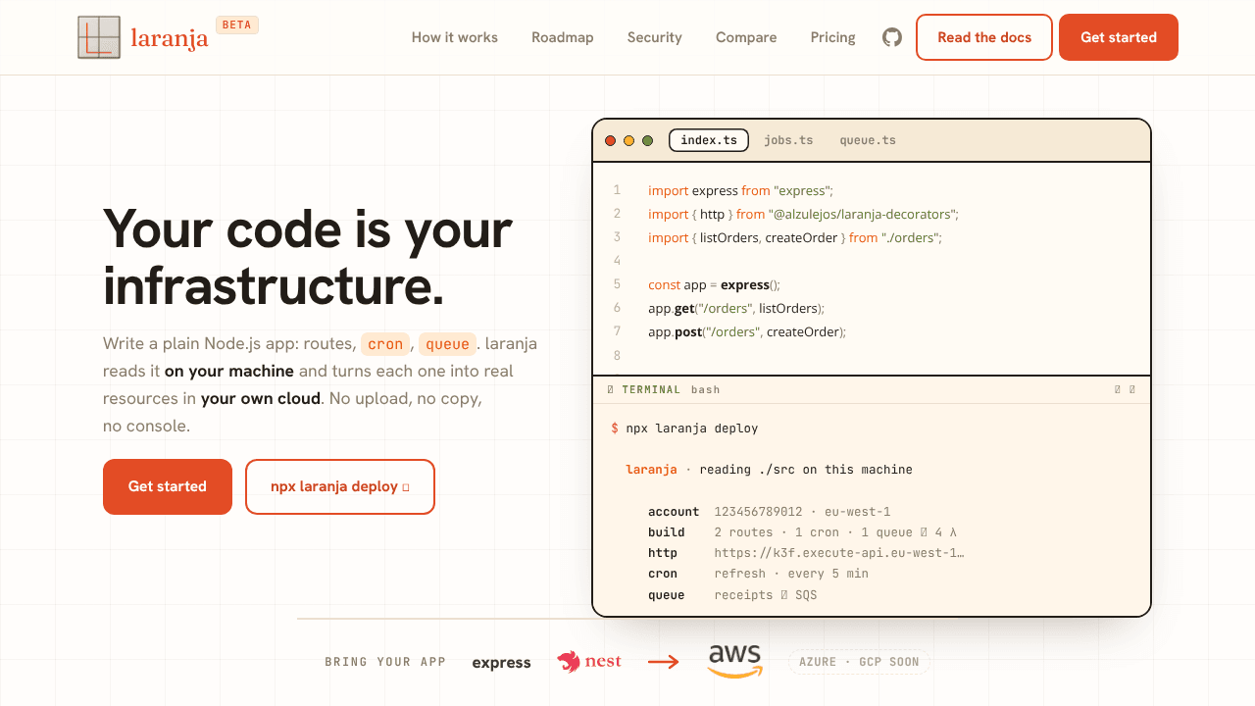
Task: Click the green window dot in the code editor
Action: [x=647, y=140]
